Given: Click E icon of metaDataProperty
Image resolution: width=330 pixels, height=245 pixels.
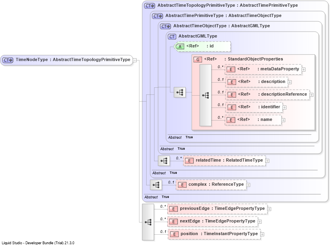Looking at the screenshot, I should [x=231, y=70].
